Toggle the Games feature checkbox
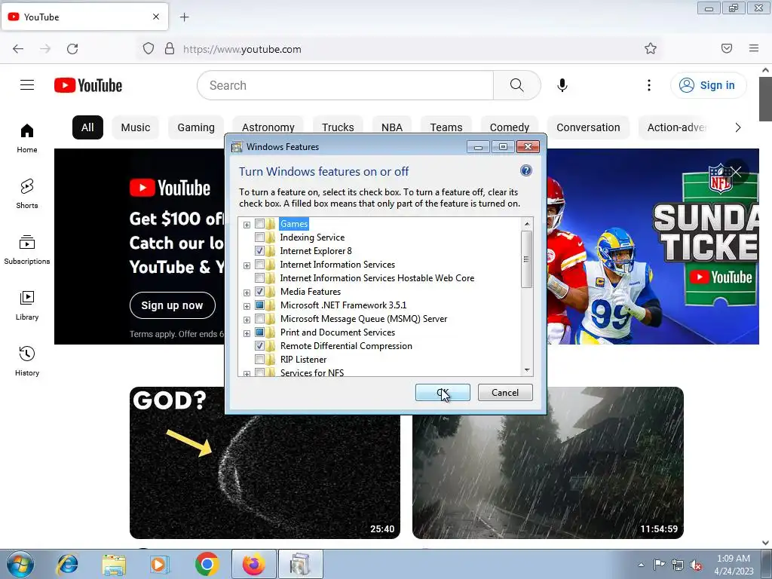This screenshot has height=579, width=772. coord(259,224)
